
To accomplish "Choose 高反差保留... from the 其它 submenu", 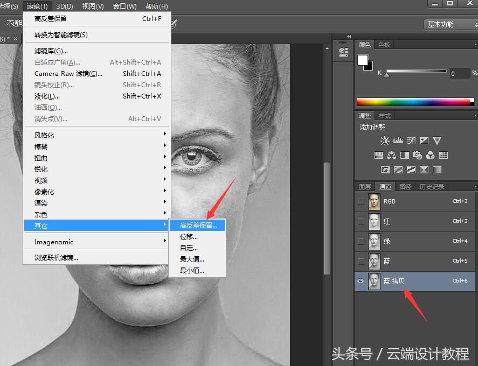I will point(198,226).
